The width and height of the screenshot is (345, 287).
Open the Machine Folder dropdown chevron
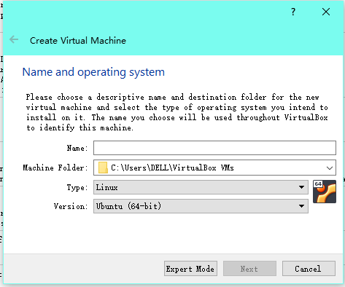click(x=330, y=168)
